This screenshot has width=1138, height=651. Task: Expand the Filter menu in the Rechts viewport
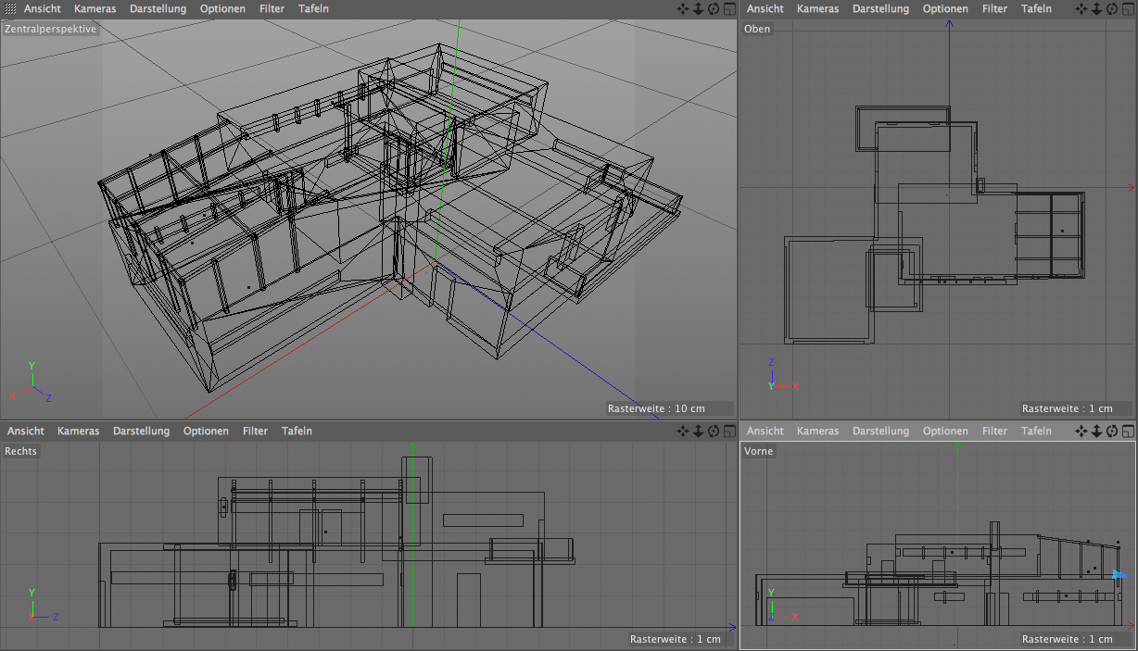(x=255, y=432)
